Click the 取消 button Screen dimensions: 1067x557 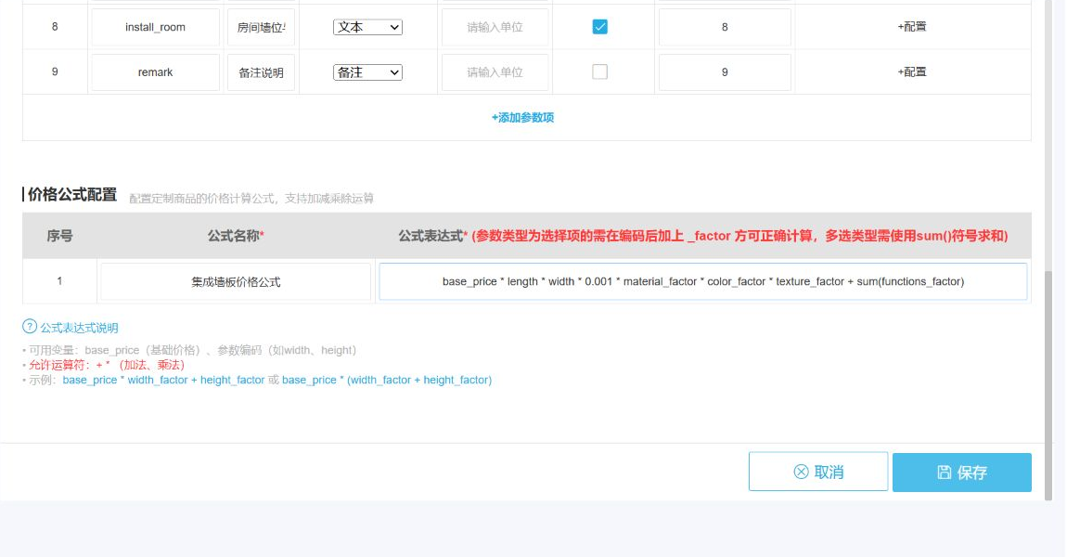818,472
